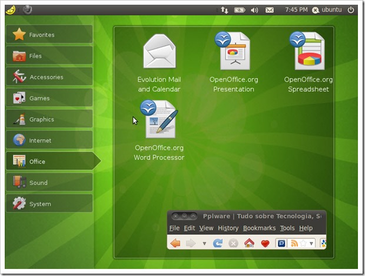Screen dimensions: 365x276
Task: Open the mail notification indicator
Action: (x=270, y=10)
